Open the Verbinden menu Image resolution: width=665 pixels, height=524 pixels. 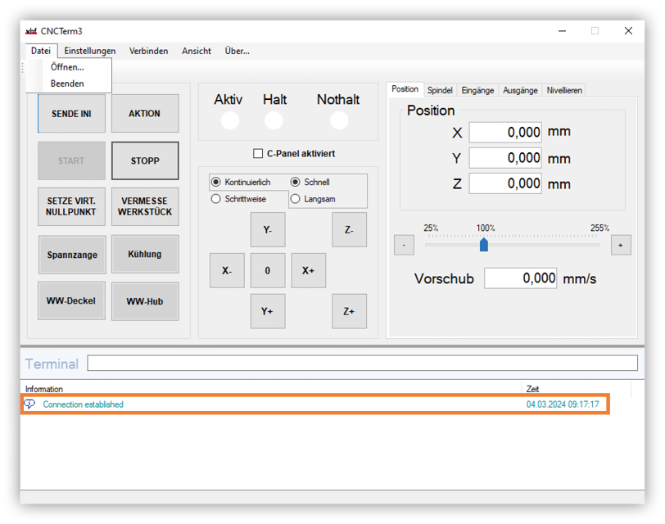point(148,51)
